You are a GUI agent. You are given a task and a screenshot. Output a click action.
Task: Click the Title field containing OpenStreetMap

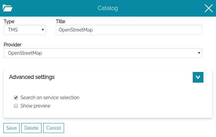[129, 30]
